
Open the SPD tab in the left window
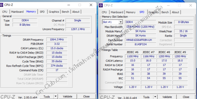click(x=42, y=12)
